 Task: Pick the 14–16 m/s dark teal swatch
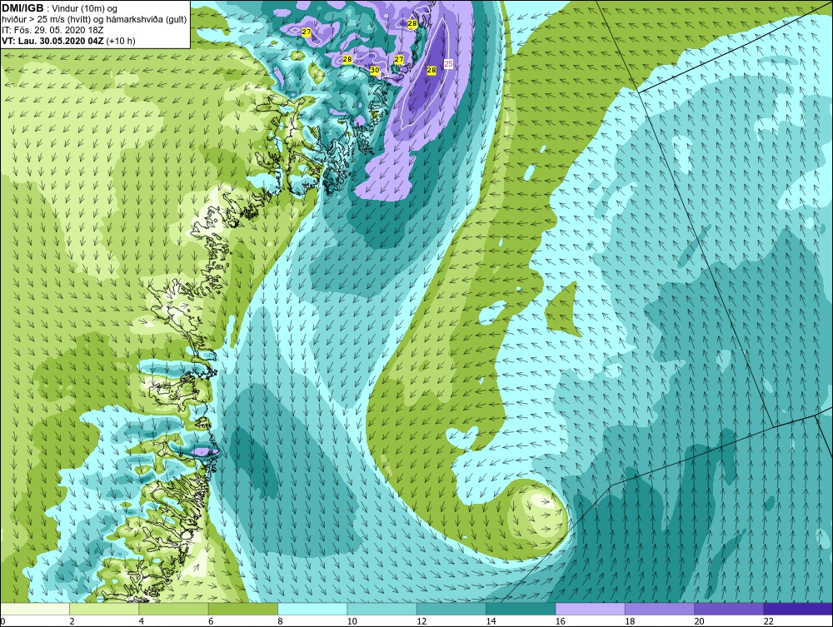[x=521, y=609]
